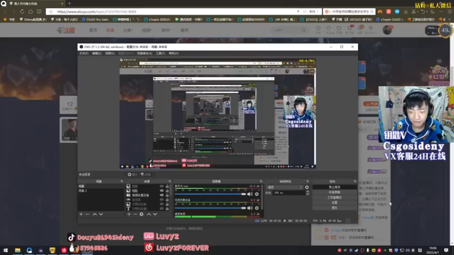Pop out the 控件 dock panel icon
Viewport: 454px width, 255px height.
click(x=355, y=181)
